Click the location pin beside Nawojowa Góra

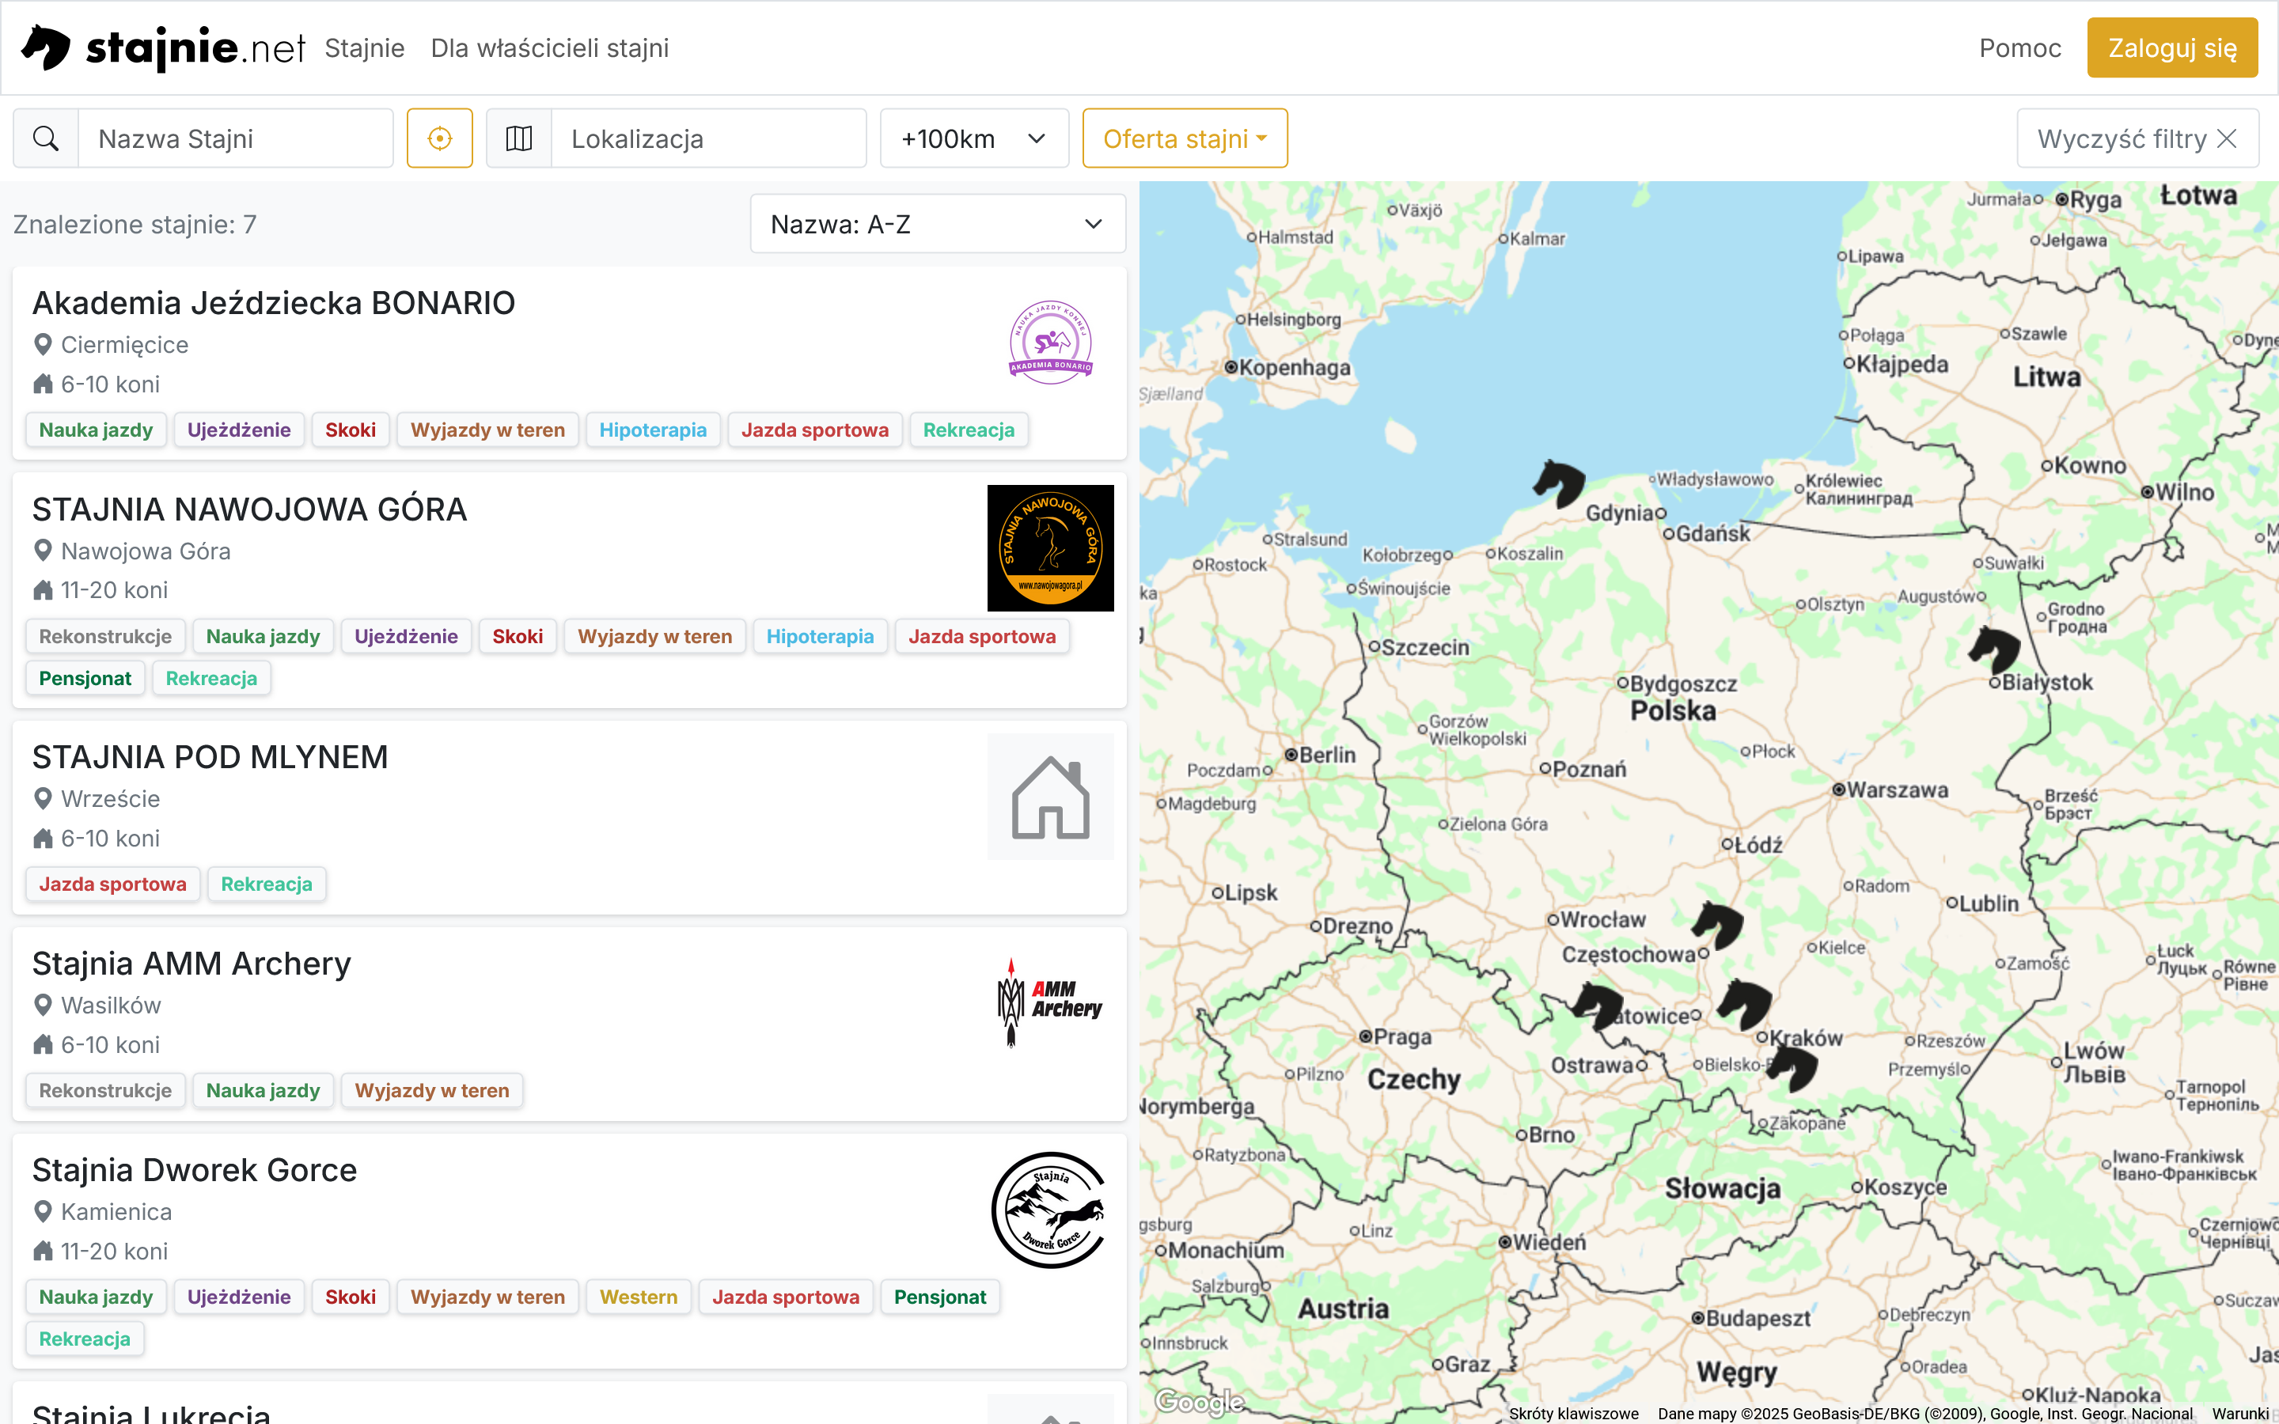coord(43,550)
